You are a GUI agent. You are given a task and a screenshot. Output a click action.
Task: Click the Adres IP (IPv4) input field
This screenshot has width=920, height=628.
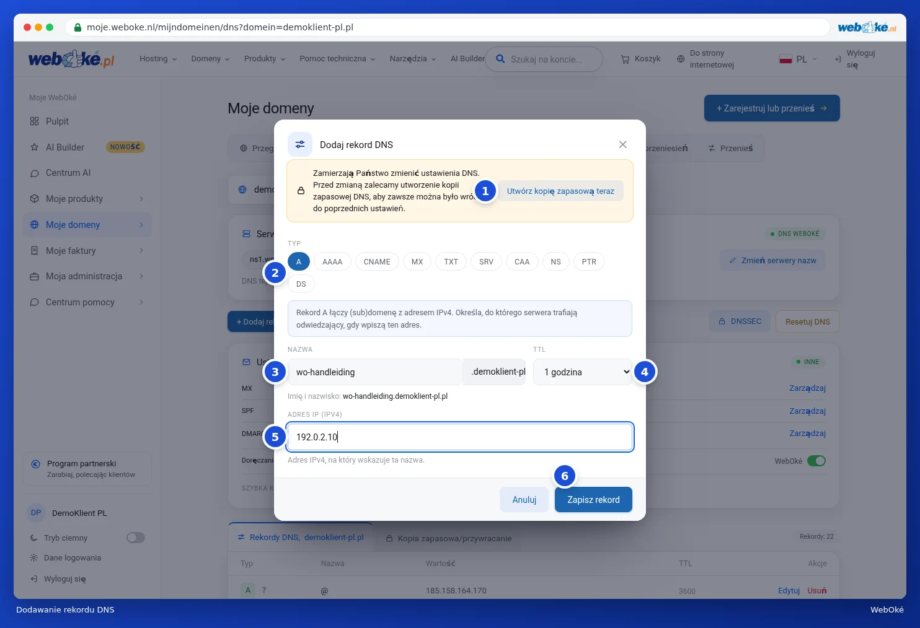click(460, 437)
